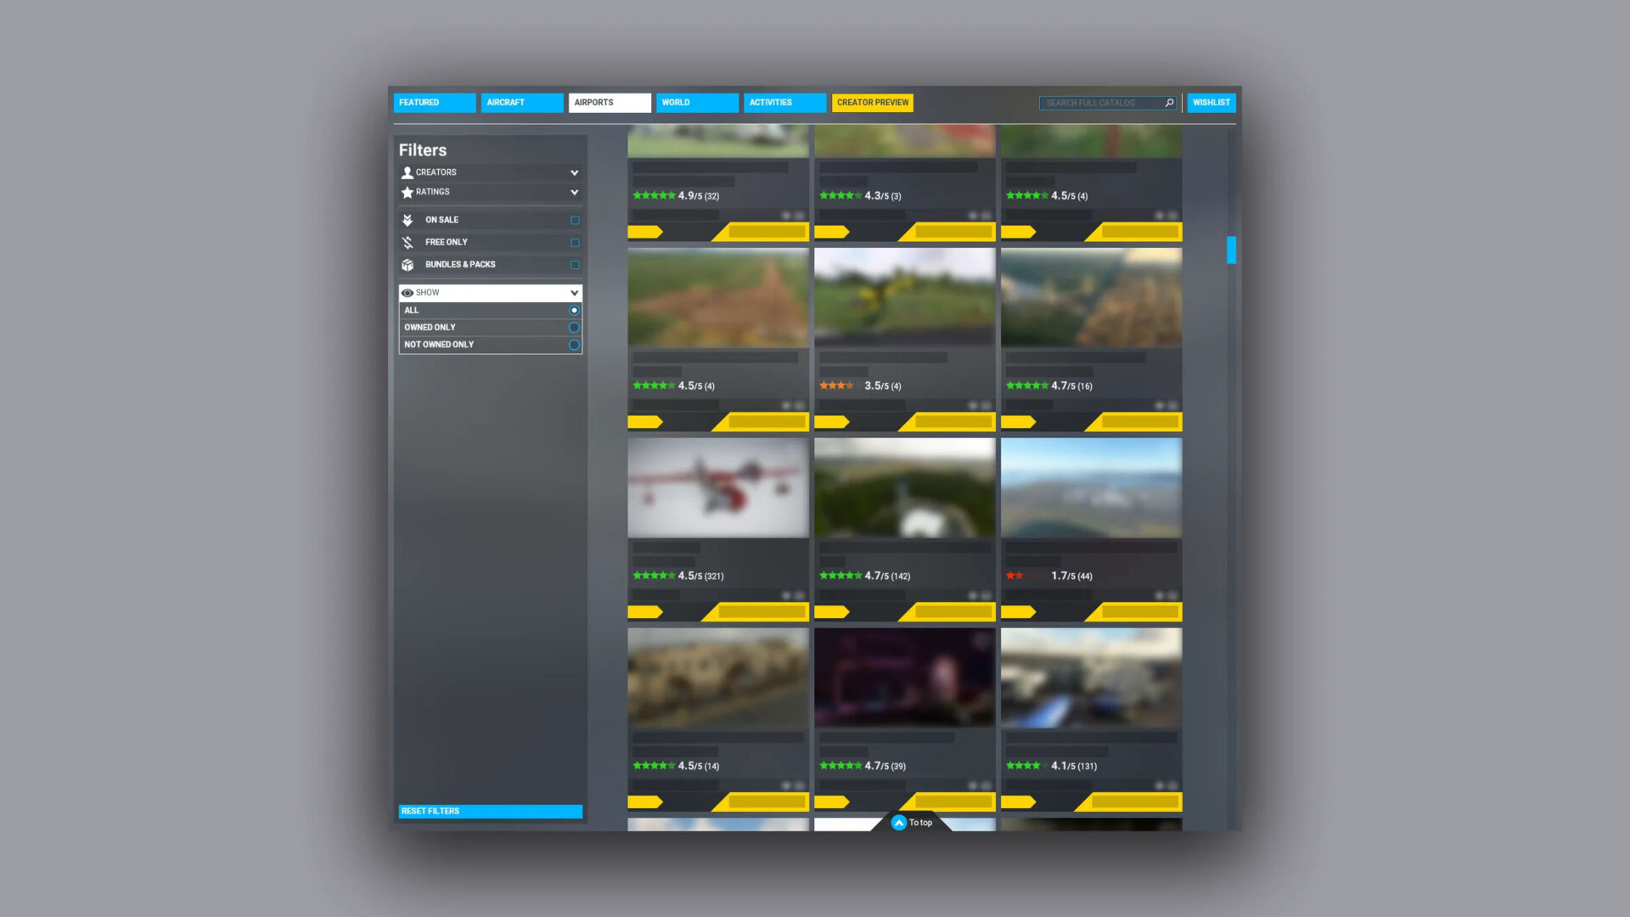Viewport: 1630px width, 917px height.
Task: Click RESET FILTERS button
Action: click(x=491, y=811)
